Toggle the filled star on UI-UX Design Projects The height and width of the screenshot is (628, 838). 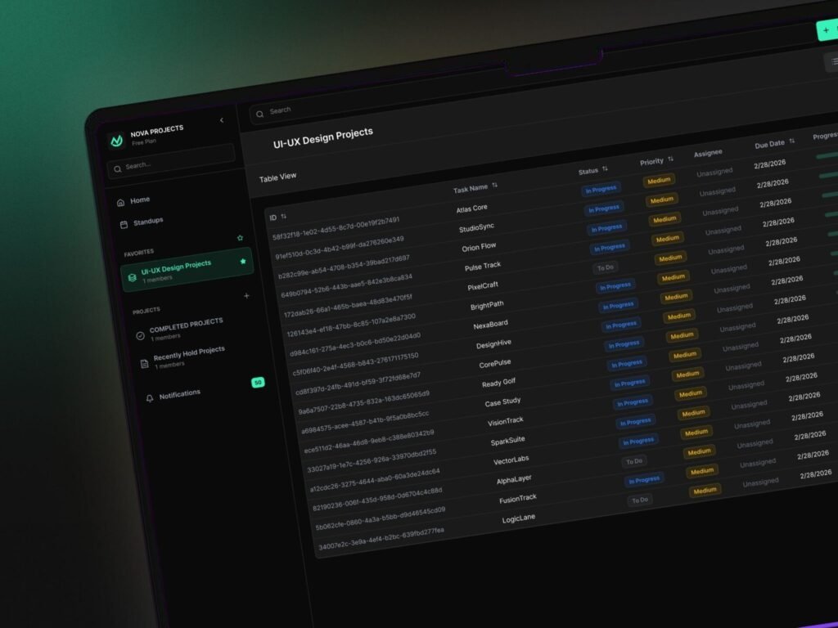243,261
